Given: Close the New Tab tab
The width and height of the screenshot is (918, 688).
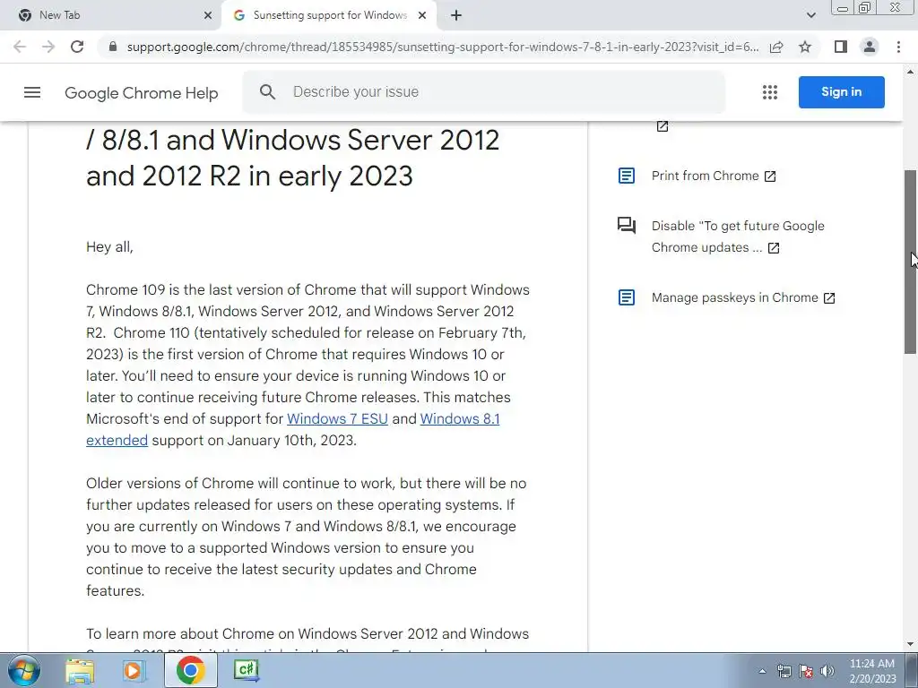Looking at the screenshot, I should (208, 15).
